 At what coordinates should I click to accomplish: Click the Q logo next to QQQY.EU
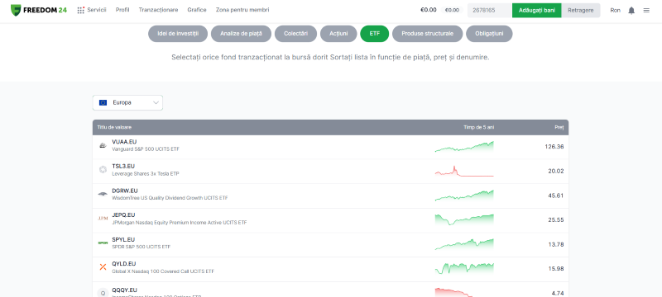coord(103,293)
